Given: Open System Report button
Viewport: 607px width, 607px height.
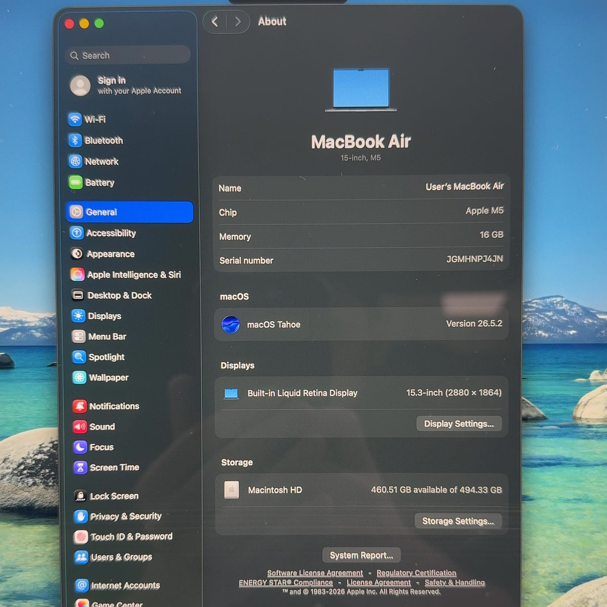Looking at the screenshot, I should pyautogui.click(x=361, y=555).
